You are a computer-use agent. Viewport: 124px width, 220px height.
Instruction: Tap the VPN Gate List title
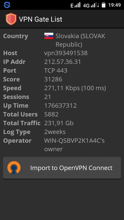point(41,19)
